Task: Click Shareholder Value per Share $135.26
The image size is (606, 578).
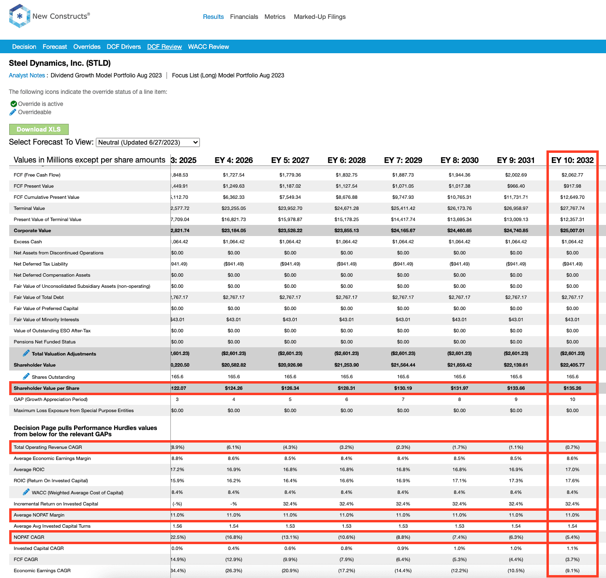Action: [573, 388]
